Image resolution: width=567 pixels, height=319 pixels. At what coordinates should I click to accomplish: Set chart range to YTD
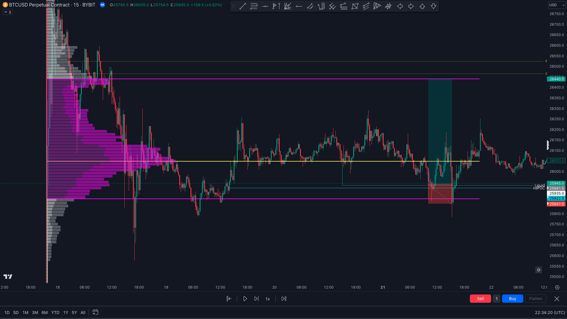pyautogui.click(x=55, y=312)
